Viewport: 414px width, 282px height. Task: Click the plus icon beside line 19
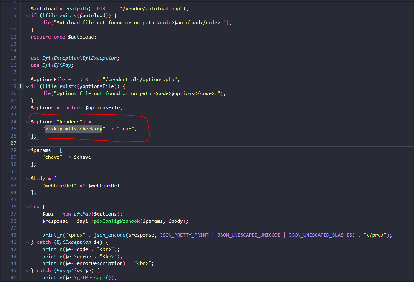21,86
